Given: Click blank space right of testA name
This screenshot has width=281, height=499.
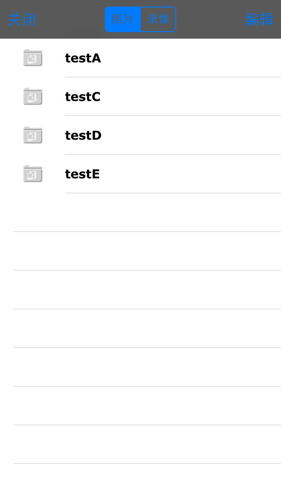Looking at the screenshot, I should [191, 58].
